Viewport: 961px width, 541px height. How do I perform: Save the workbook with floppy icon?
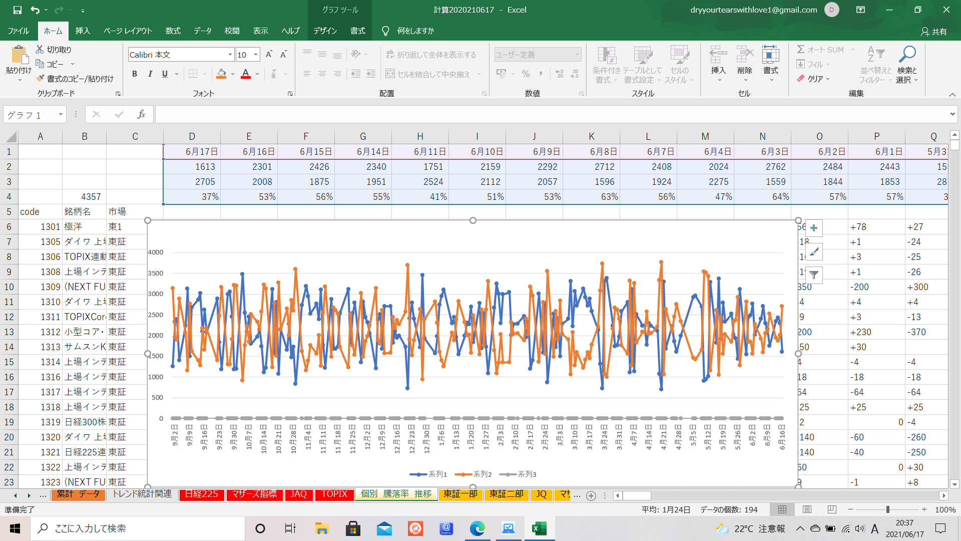[17, 10]
